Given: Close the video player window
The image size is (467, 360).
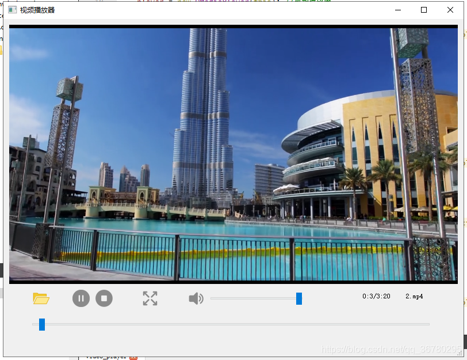Looking at the screenshot, I should (450, 10).
